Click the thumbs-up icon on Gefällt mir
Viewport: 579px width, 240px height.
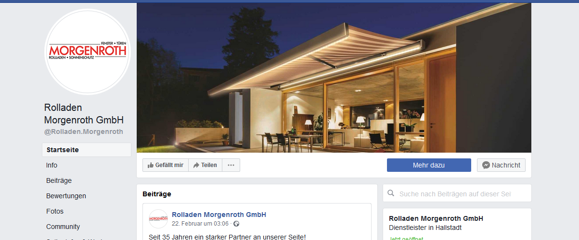[150, 165]
